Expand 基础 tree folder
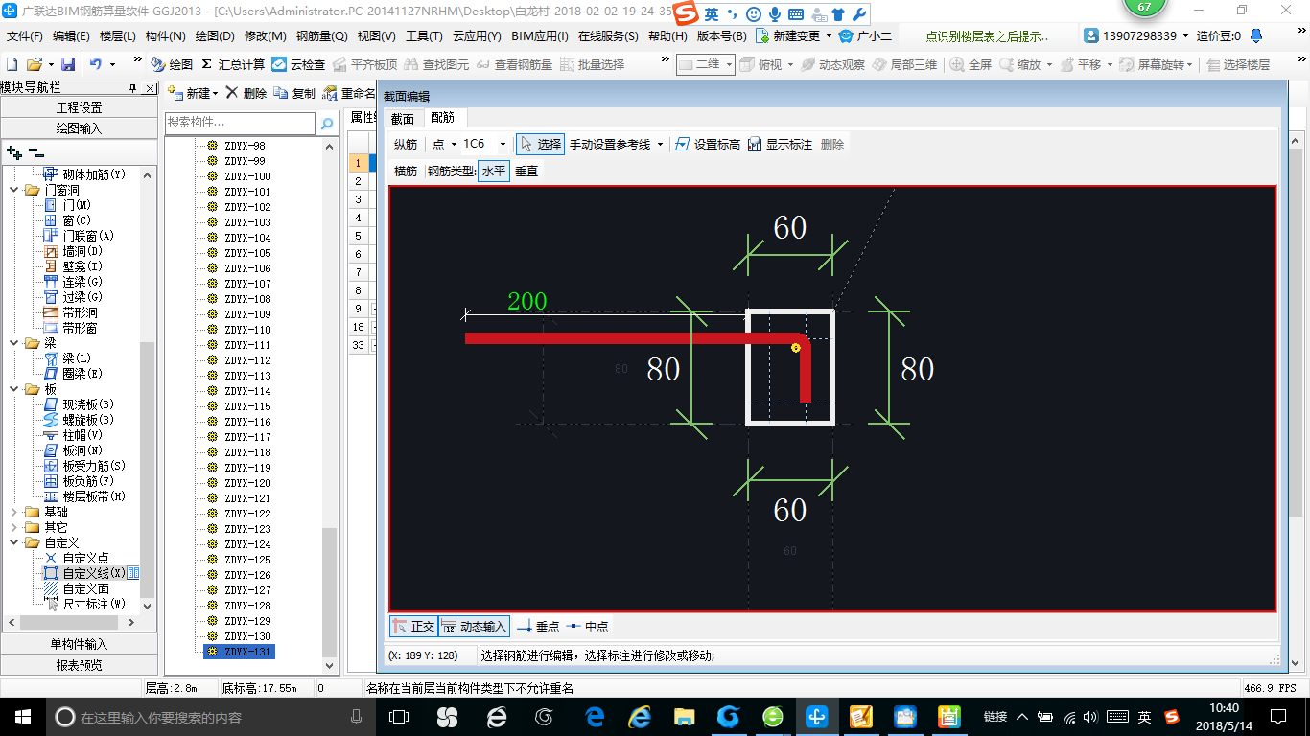 pos(14,512)
